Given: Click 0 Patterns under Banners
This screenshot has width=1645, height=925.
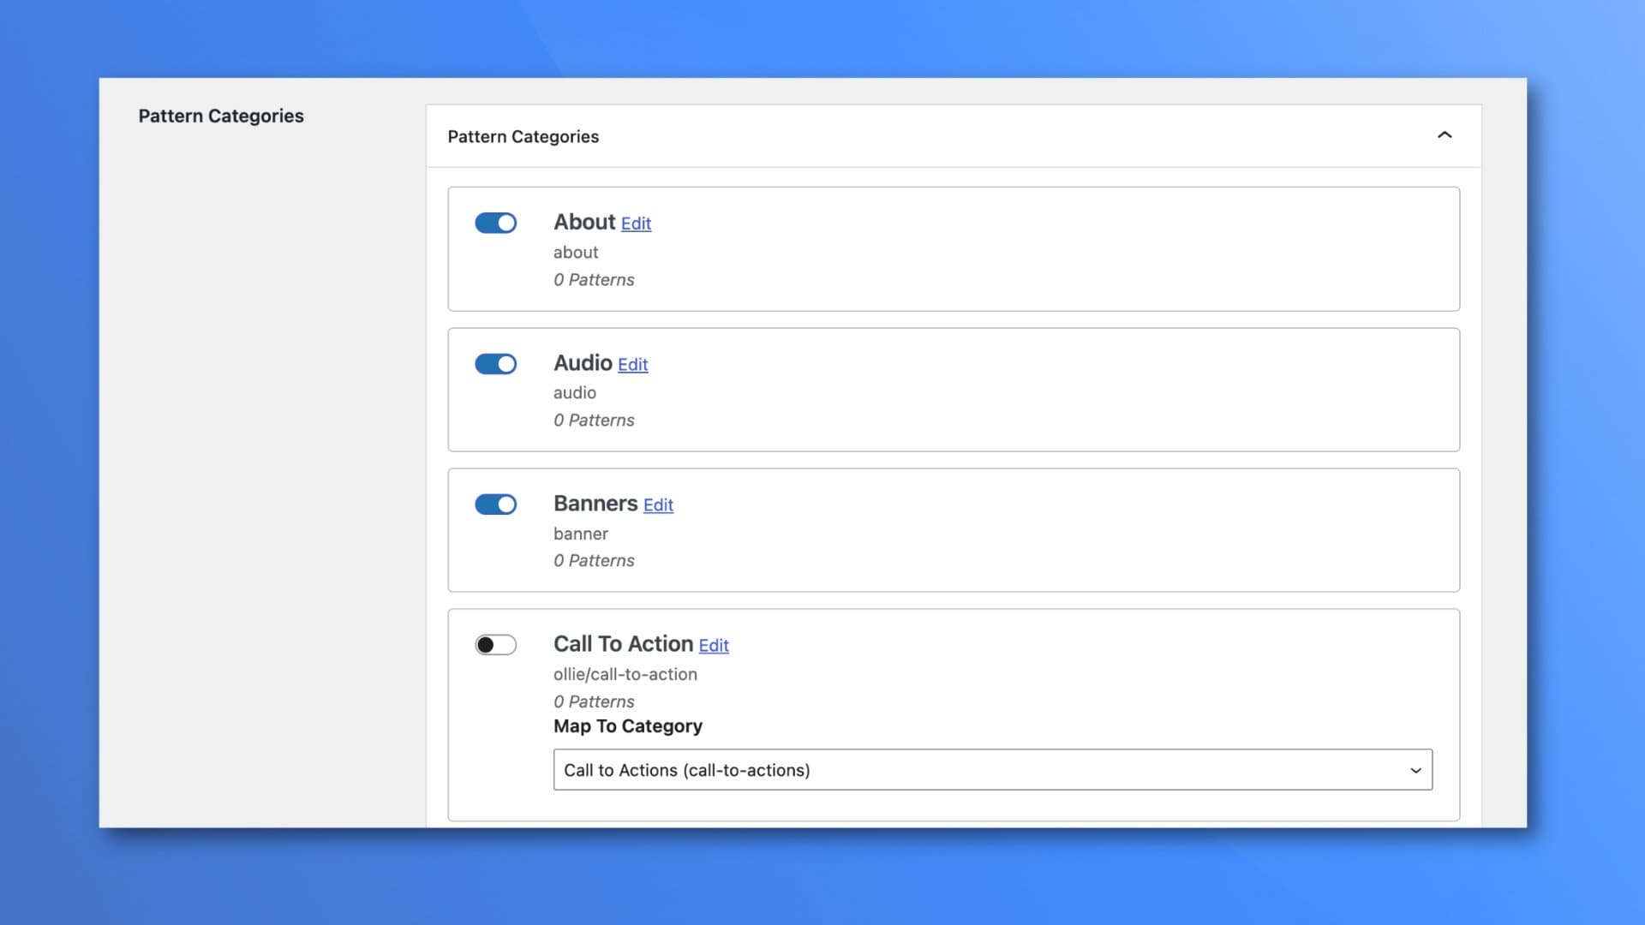Looking at the screenshot, I should pos(594,560).
